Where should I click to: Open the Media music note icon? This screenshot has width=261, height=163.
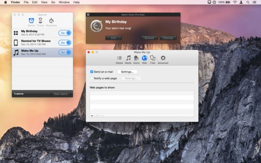(x=128, y=58)
